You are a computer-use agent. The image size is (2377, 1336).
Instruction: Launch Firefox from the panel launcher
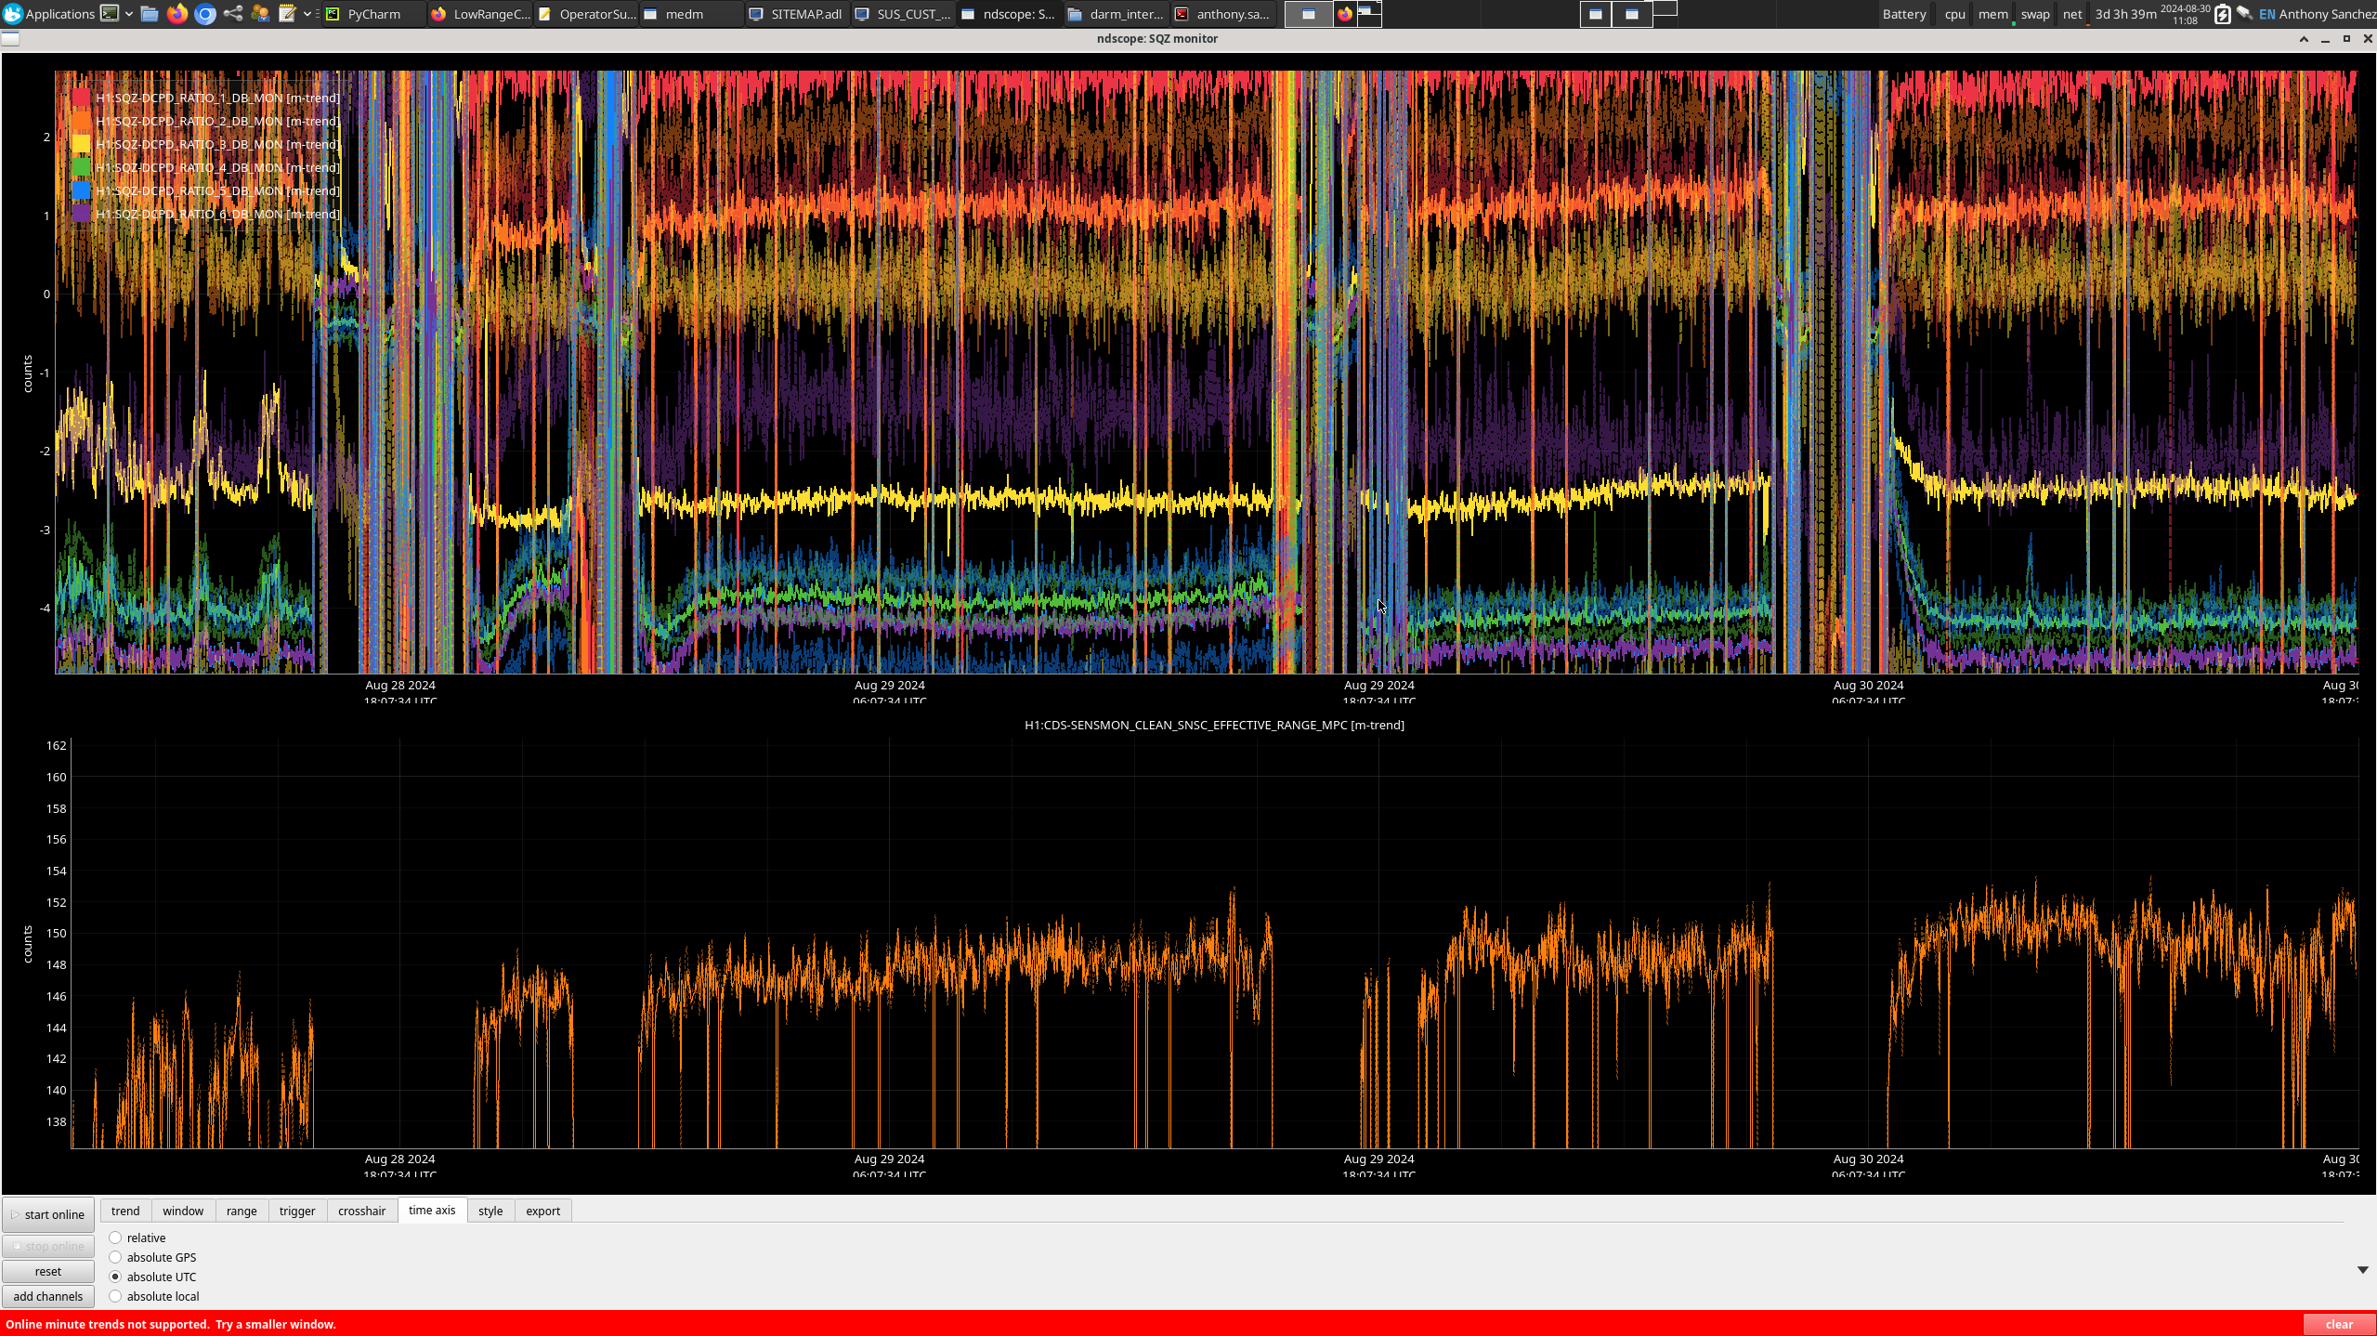pos(177,14)
